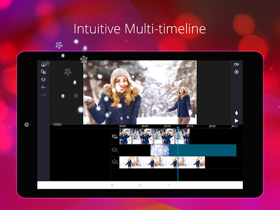Open the settings gear icon
The image size is (280, 210).
point(236,72)
